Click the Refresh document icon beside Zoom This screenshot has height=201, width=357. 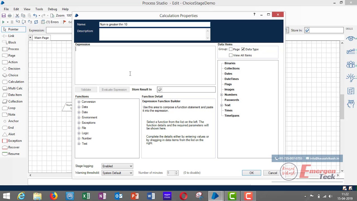point(52,16)
